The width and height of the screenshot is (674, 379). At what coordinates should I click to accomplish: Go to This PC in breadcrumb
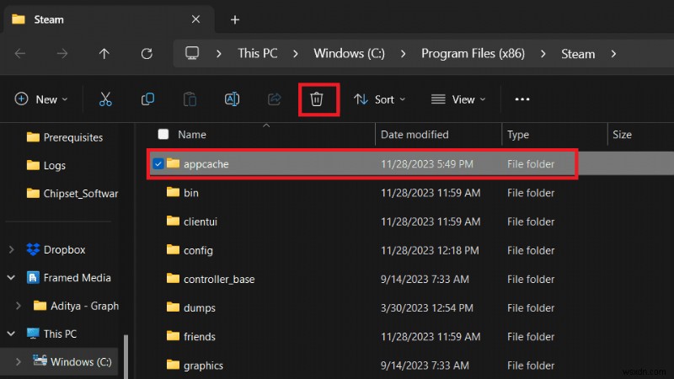[x=258, y=54]
